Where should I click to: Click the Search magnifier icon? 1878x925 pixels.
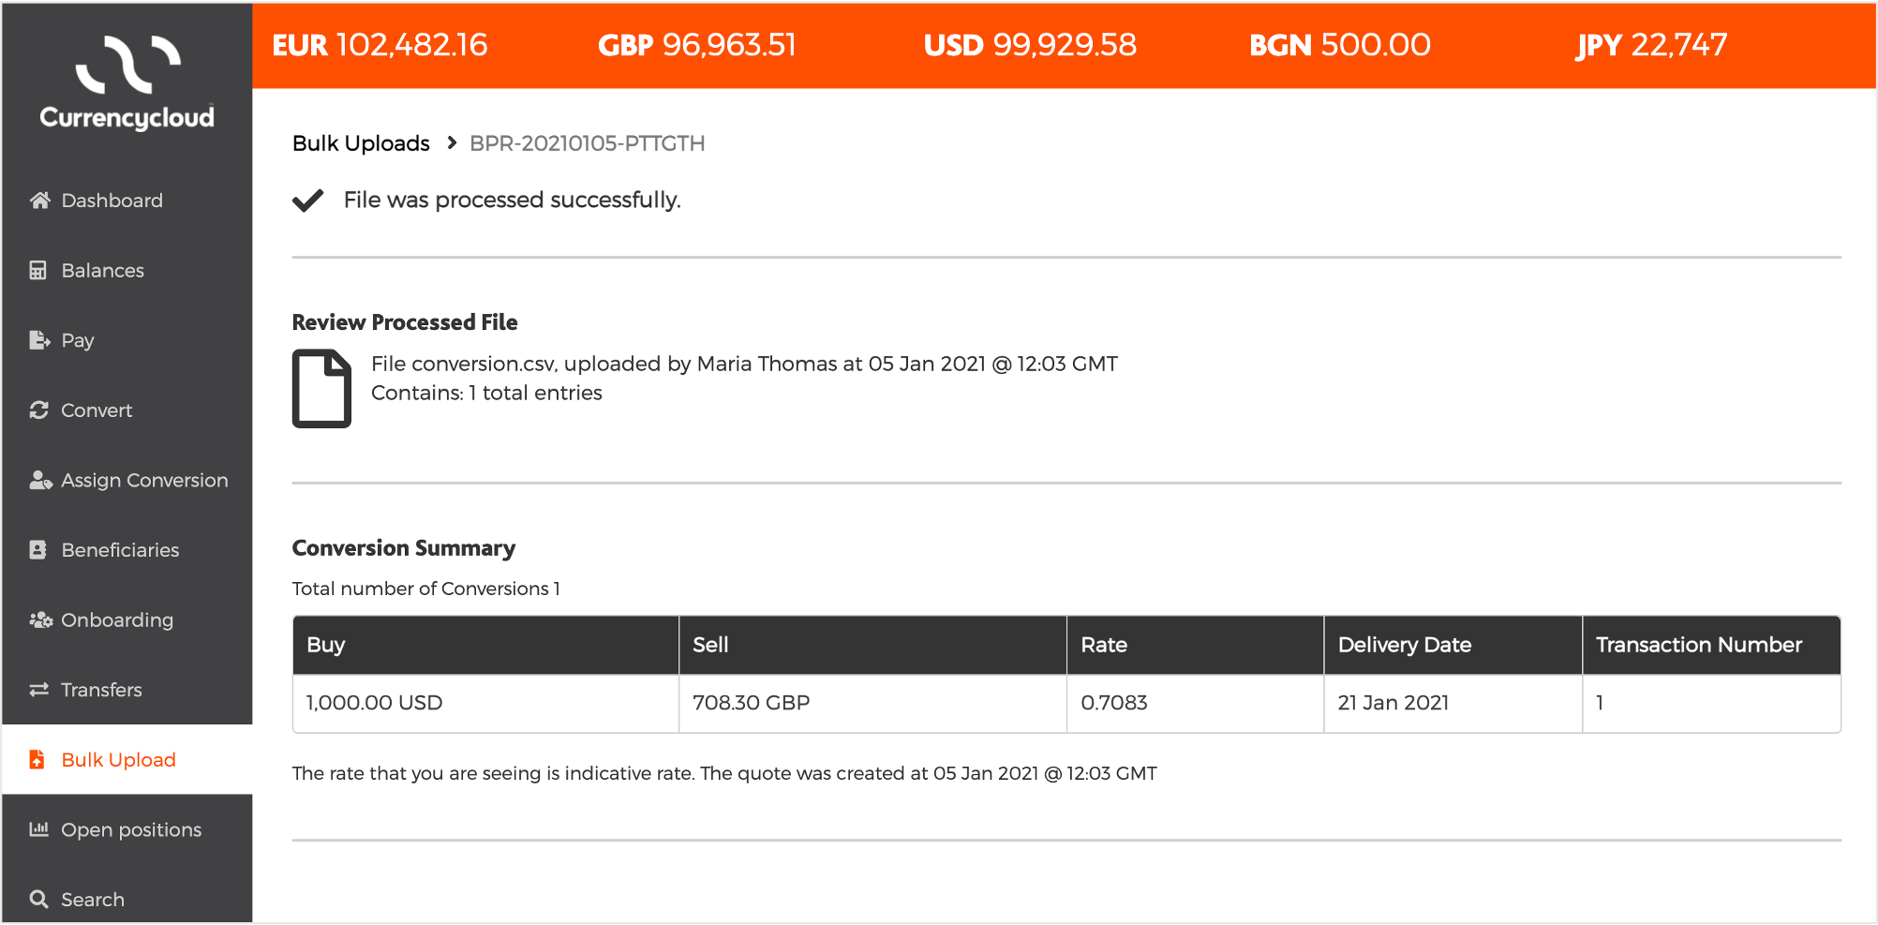point(39,900)
